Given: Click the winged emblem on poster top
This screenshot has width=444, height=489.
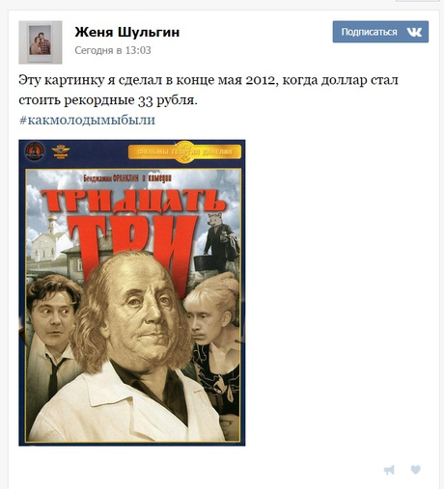Looking at the screenshot, I should point(61,151).
